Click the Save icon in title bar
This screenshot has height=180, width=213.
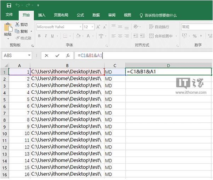click(x=8, y=5)
